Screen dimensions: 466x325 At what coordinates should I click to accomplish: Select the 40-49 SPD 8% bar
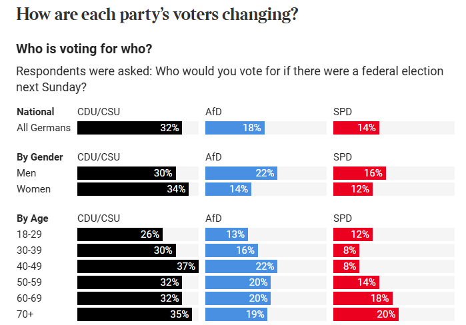pos(346,266)
